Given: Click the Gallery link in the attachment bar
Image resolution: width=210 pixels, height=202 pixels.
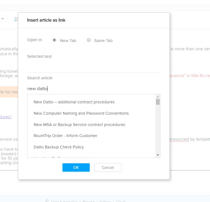Looking at the screenshot, I should click(x=105, y=201).
